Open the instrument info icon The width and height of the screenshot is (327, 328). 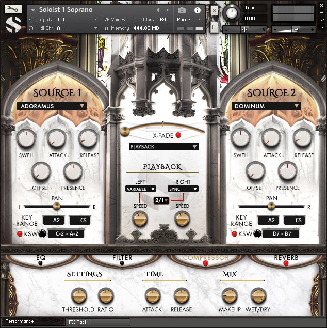tap(197, 10)
